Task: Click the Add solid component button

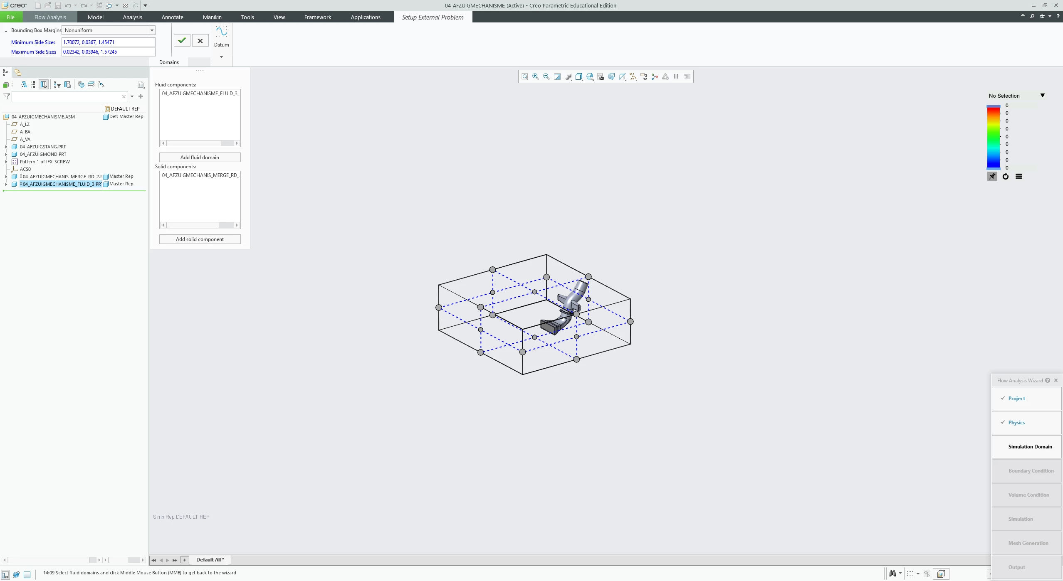Action: coord(200,239)
